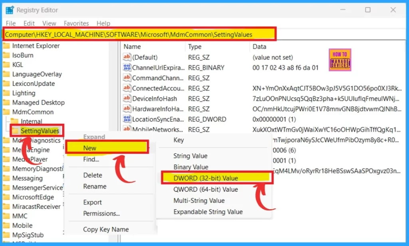Click the MobileNetworks value name
This screenshot has height=246, width=409.
click(157, 129)
